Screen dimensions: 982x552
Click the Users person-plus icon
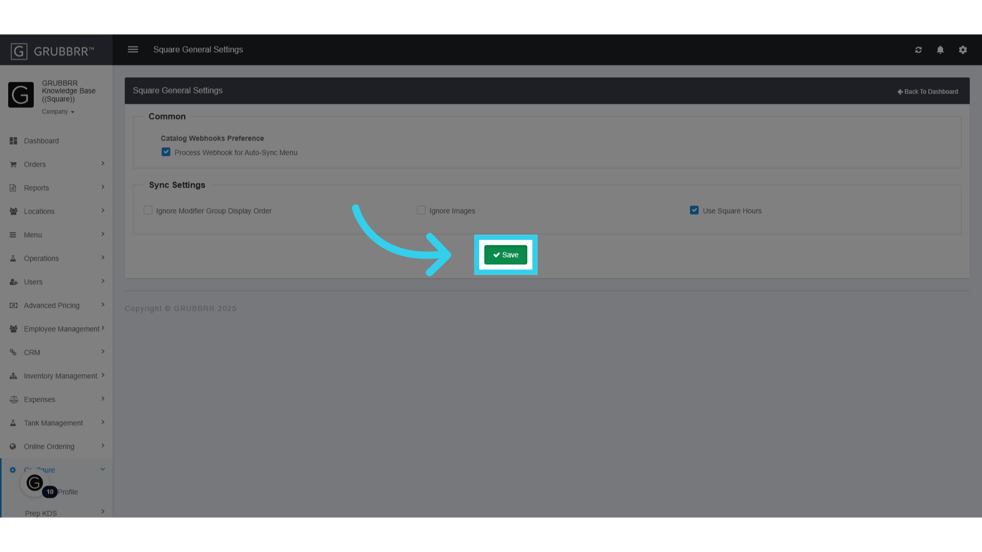tap(13, 282)
